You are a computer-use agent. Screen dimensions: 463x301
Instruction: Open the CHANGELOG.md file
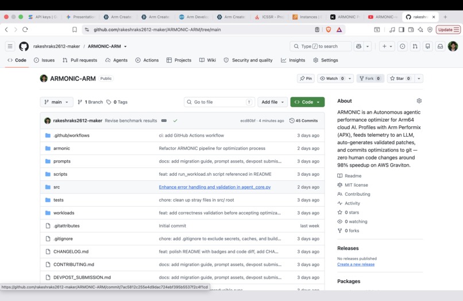[x=71, y=252]
